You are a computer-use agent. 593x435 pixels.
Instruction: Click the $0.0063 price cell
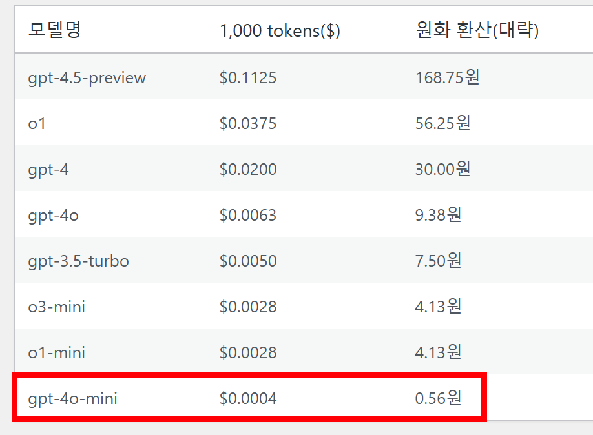248,215
